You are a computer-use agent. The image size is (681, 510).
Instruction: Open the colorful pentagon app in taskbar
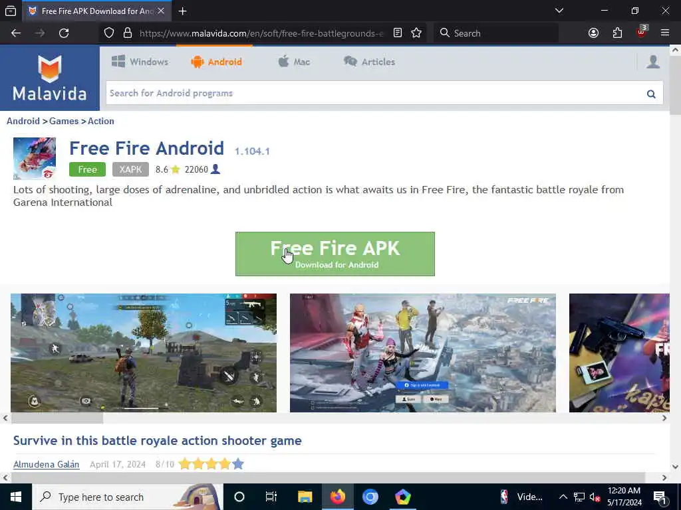[402, 497]
